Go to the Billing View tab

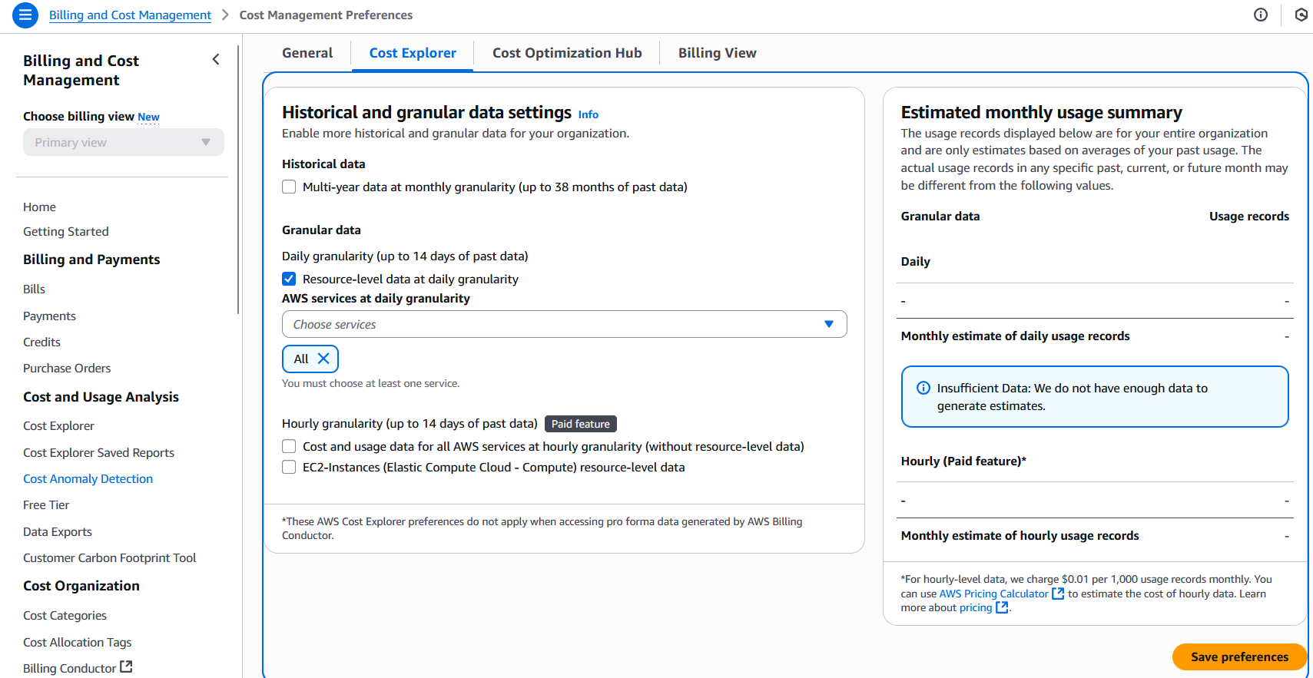(717, 53)
